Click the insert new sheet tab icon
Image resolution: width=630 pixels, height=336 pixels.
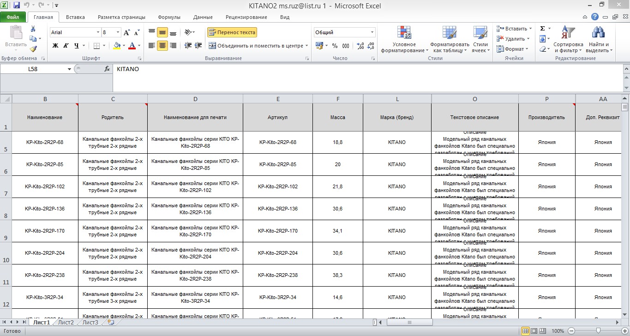[111, 323]
